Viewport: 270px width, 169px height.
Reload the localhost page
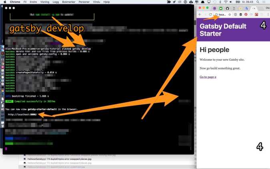click(210, 14)
